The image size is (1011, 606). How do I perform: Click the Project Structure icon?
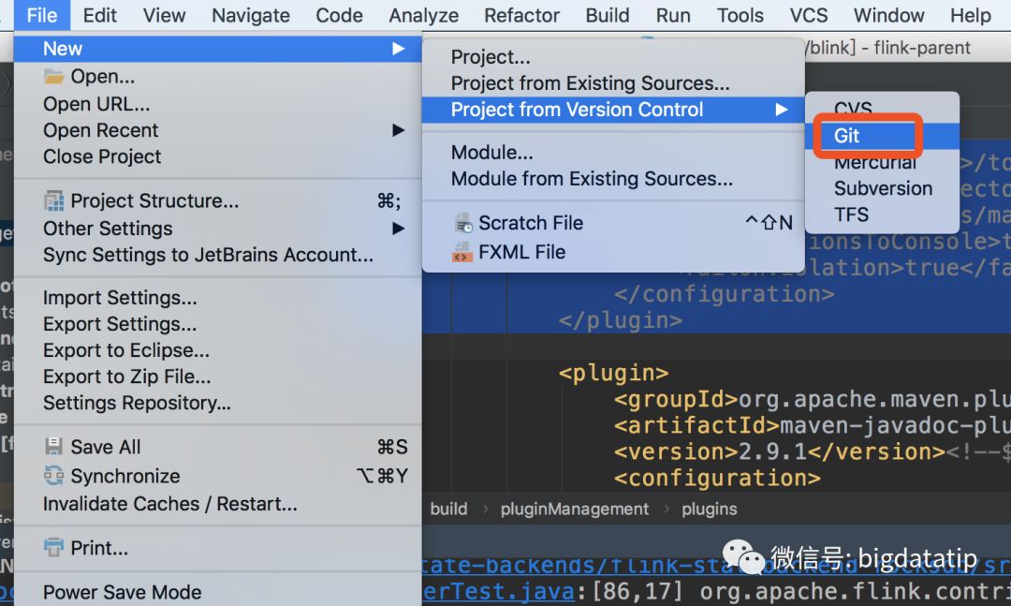pyautogui.click(x=53, y=201)
